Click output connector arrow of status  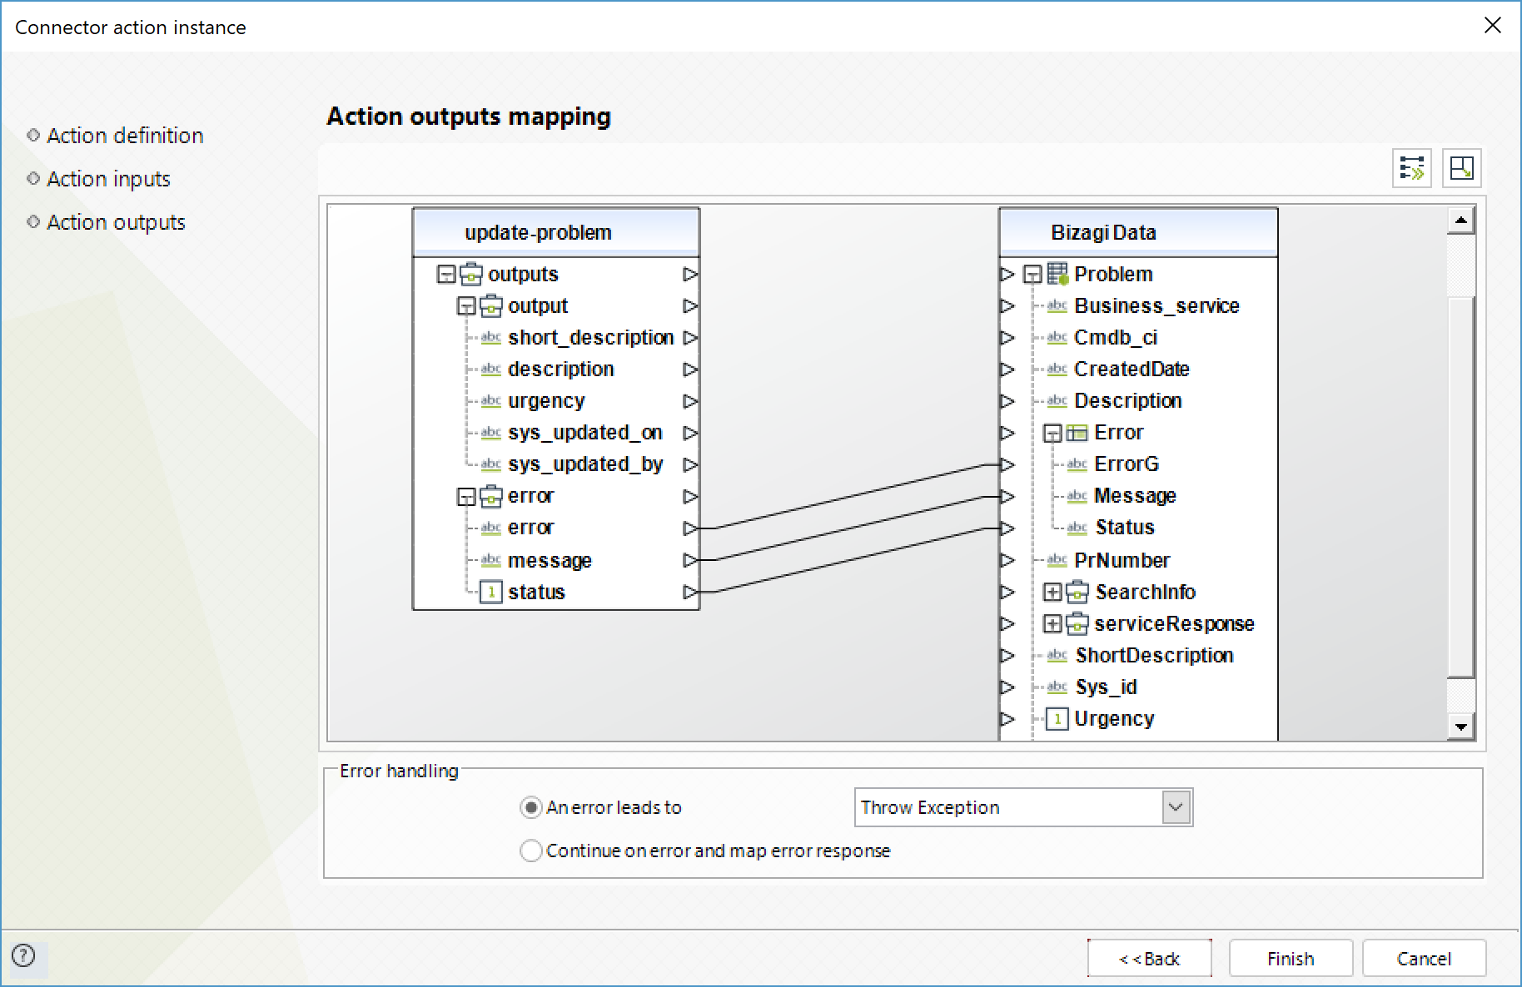(x=690, y=592)
